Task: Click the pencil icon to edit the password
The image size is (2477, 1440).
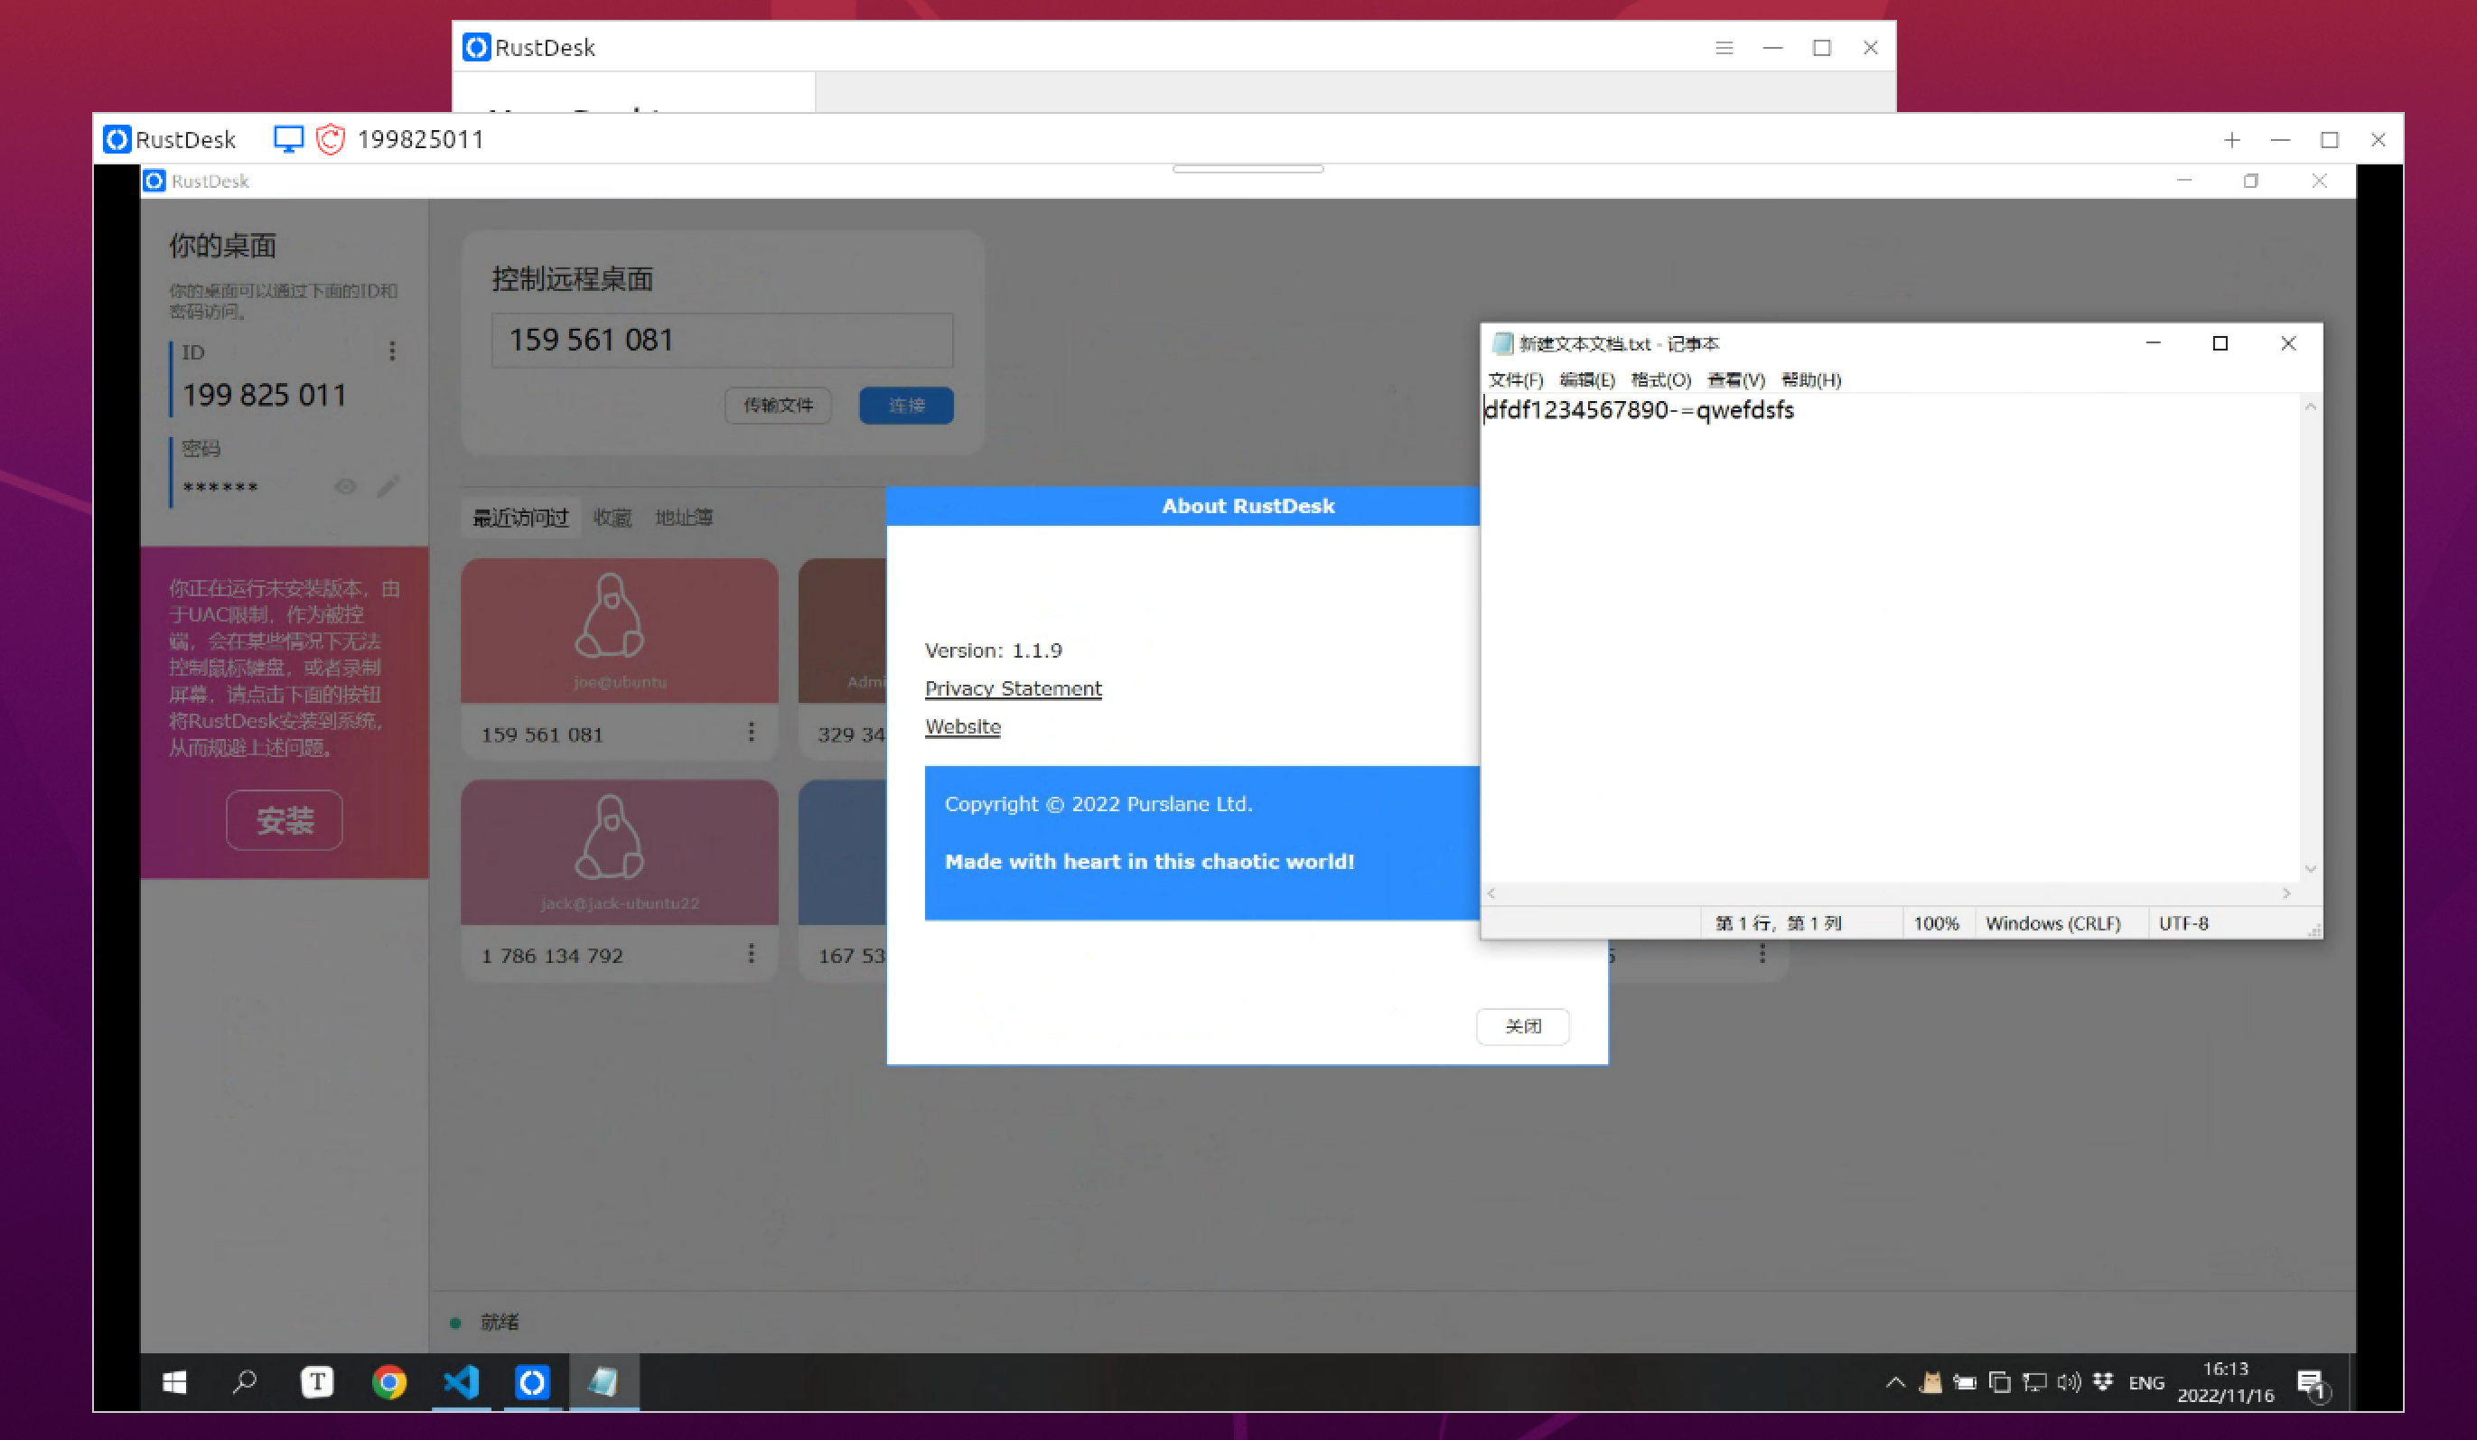Action: click(389, 487)
